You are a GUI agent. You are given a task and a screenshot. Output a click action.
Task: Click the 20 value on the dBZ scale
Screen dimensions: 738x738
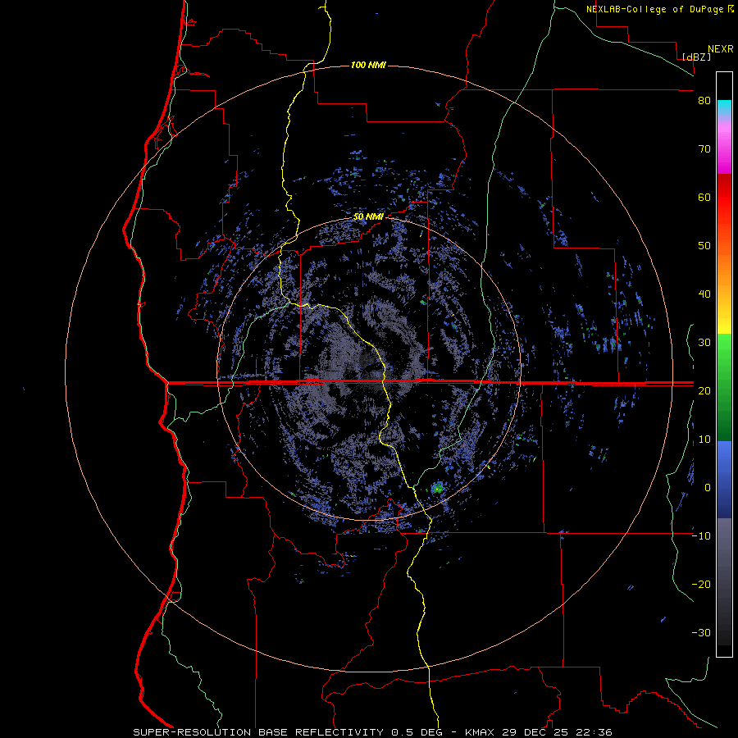point(704,390)
